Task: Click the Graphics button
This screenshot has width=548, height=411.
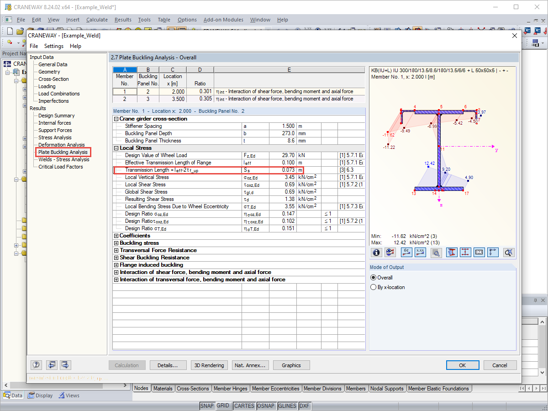Action: [x=291, y=365]
